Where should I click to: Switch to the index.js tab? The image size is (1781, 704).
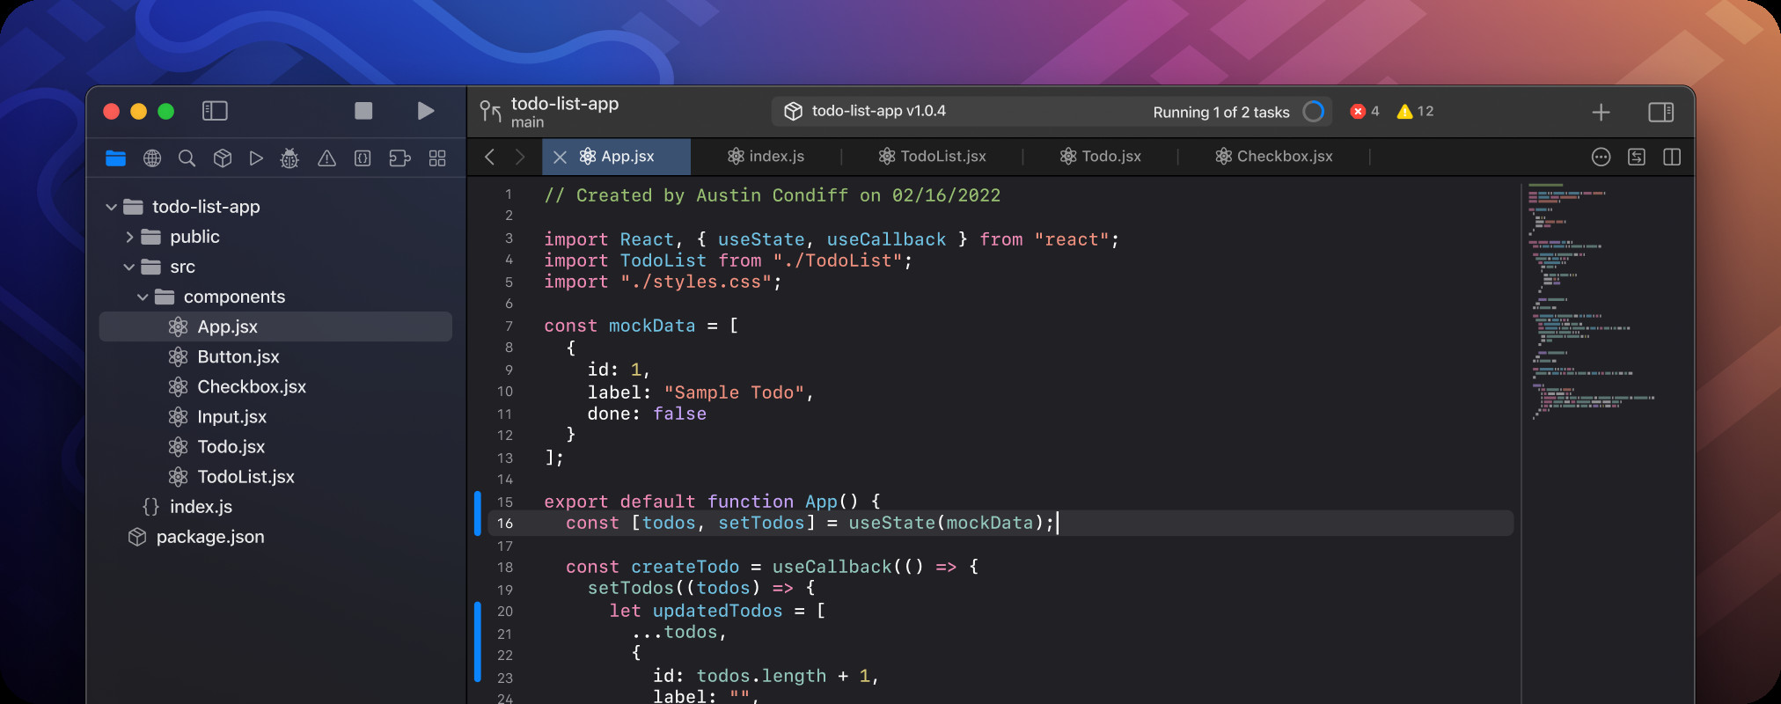[766, 157]
